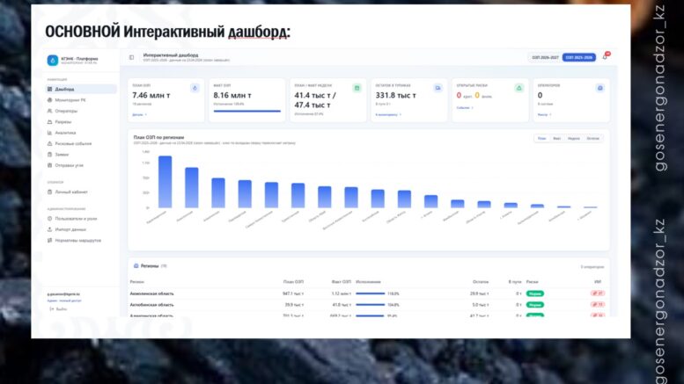The width and height of the screenshot is (684, 384).
Task: Click Актюбинская область execution progress bar
Action: (x=371, y=305)
